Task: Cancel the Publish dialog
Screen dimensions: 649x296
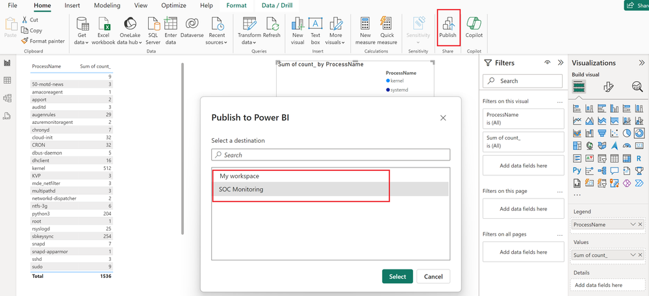Action: [x=433, y=277]
